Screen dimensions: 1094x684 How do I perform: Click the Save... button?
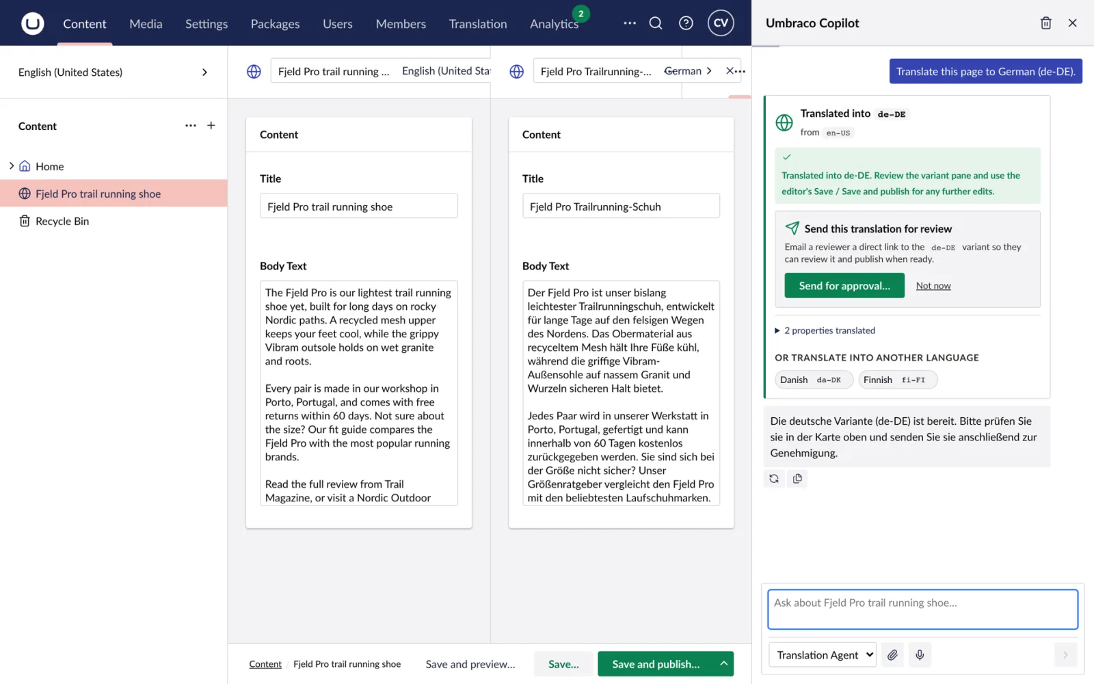click(x=563, y=663)
